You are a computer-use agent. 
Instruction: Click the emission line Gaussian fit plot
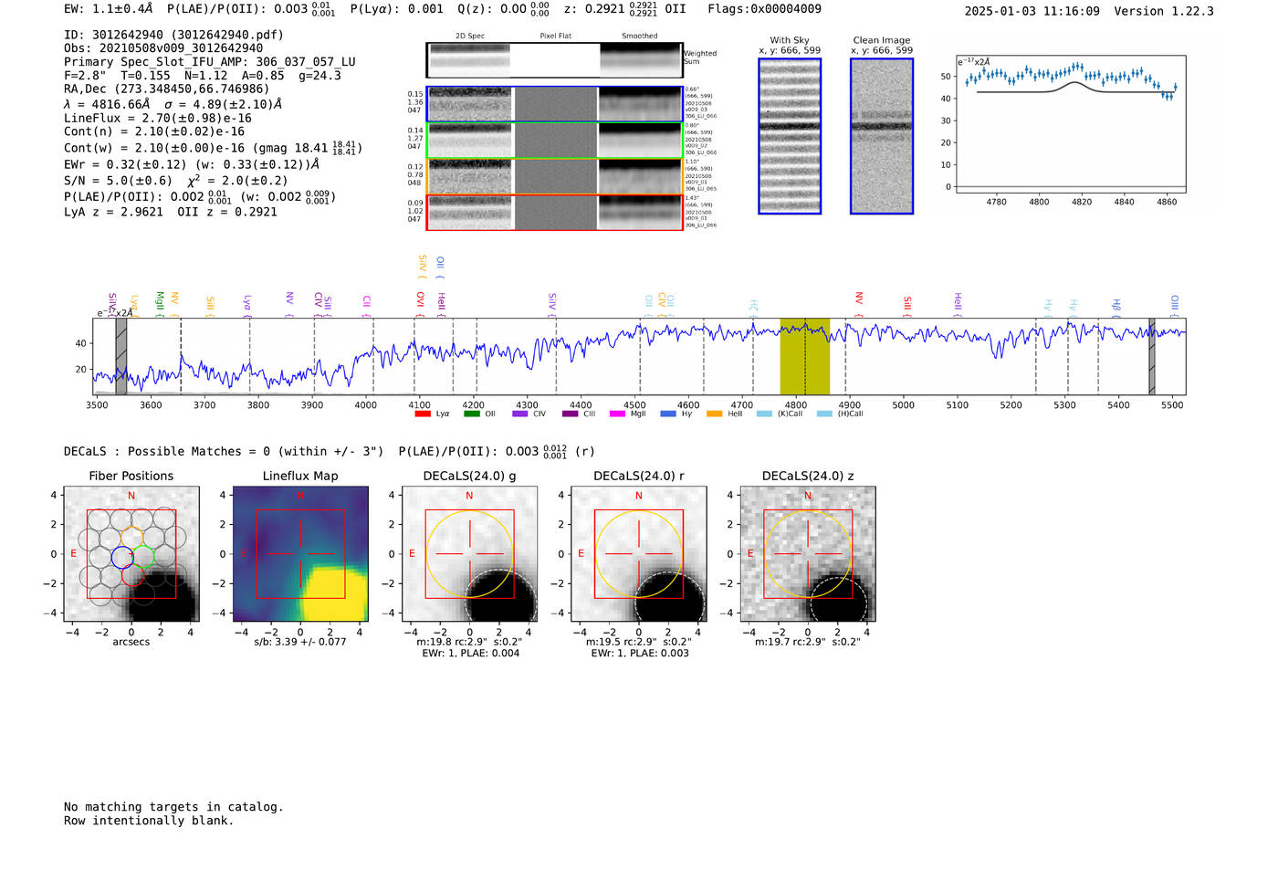(1071, 124)
